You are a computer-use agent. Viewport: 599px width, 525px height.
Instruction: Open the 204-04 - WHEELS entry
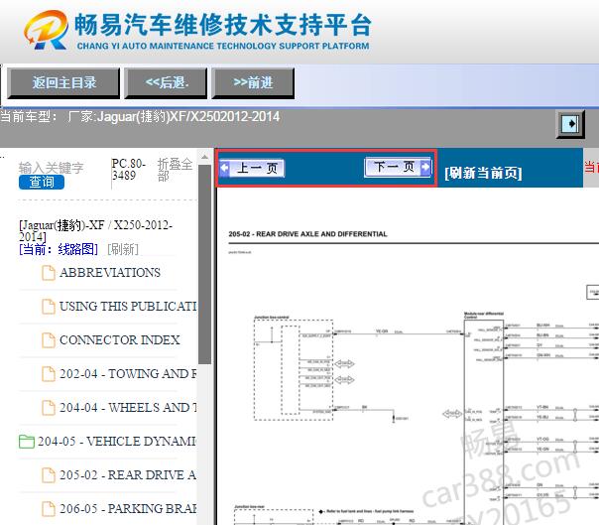[x=128, y=408]
